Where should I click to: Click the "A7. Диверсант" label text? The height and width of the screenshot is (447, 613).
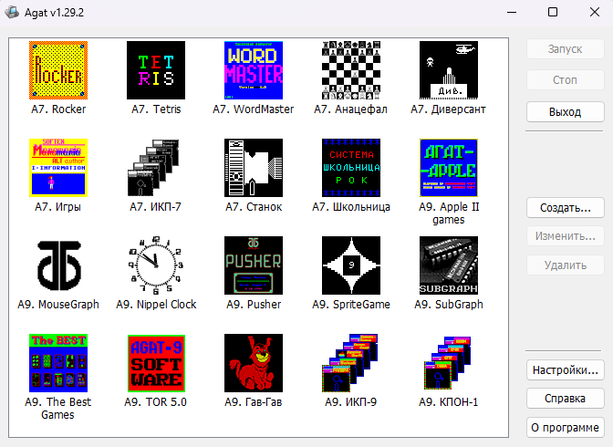click(448, 109)
